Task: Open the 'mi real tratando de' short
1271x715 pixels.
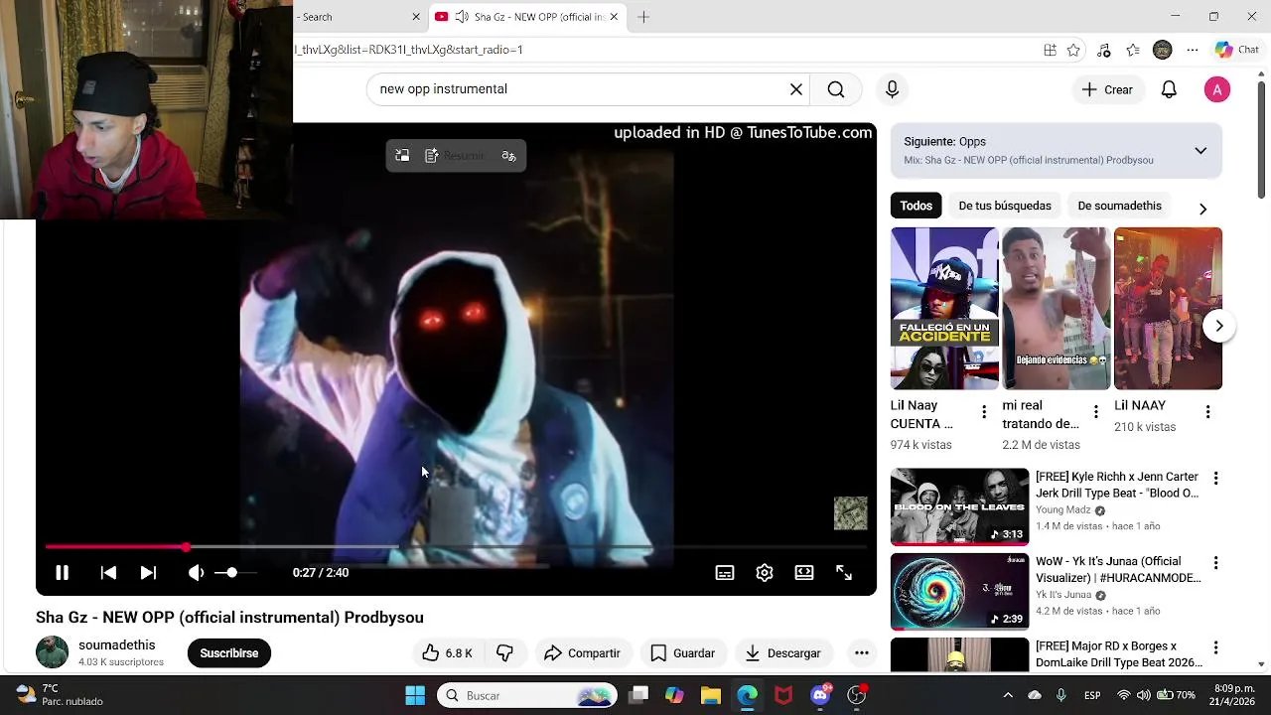Action: [1057, 309]
